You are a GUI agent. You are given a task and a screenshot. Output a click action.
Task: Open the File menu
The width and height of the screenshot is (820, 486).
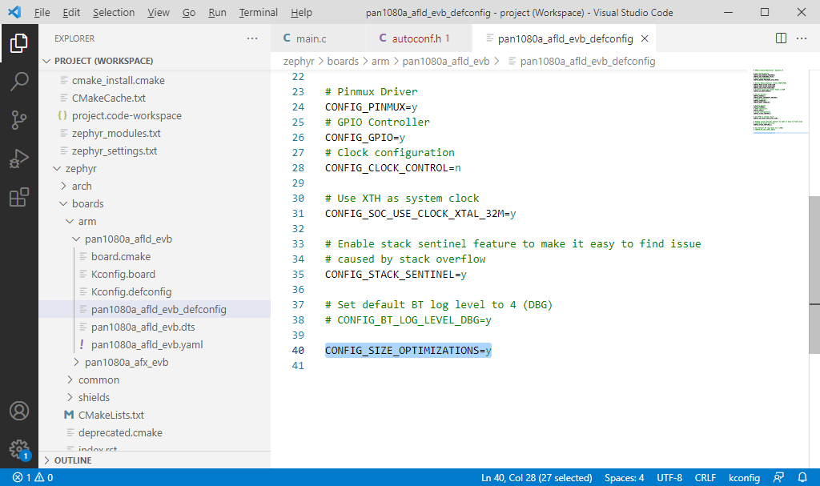point(42,13)
